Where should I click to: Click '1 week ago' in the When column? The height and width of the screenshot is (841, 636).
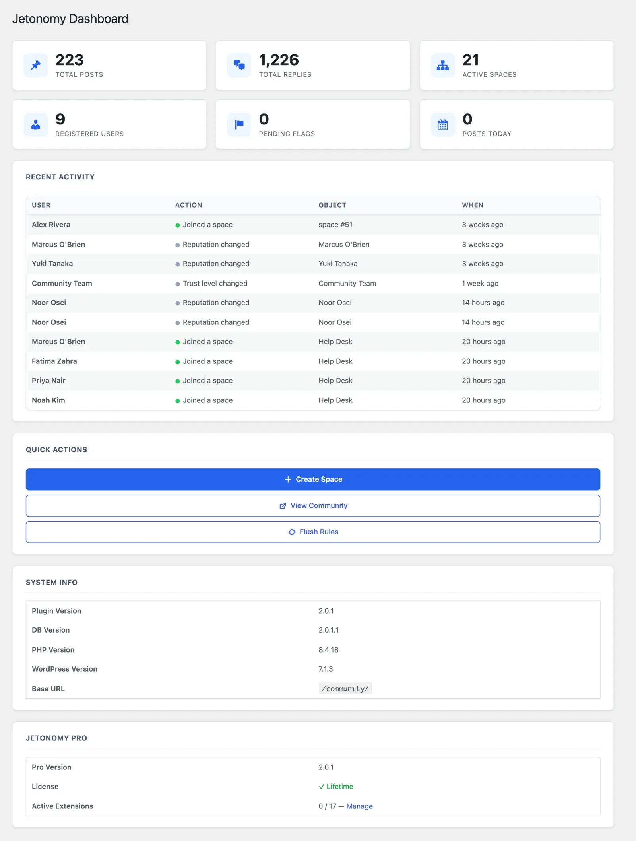pyautogui.click(x=480, y=284)
